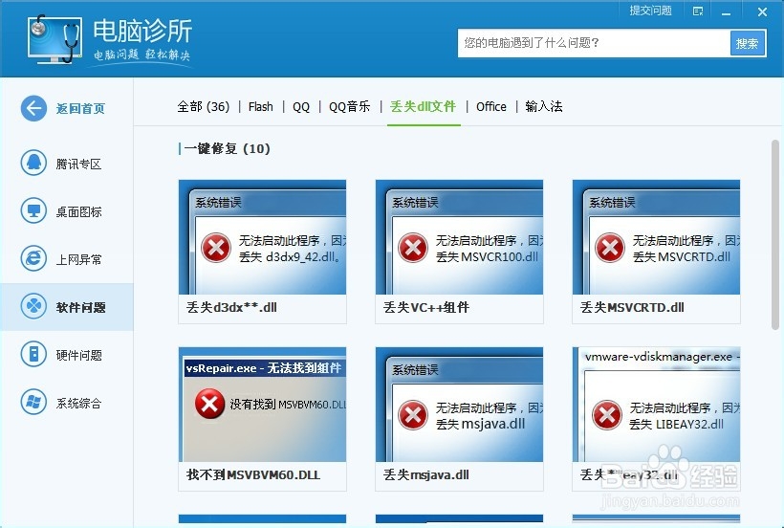This screenshot has height=528, width=784.
Task: Click the 搜索 button
Action: (748, 43)
